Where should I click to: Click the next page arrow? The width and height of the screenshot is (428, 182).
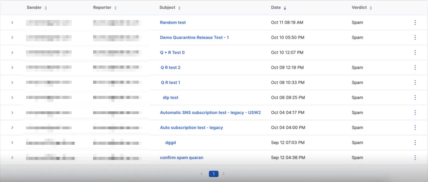224,174
